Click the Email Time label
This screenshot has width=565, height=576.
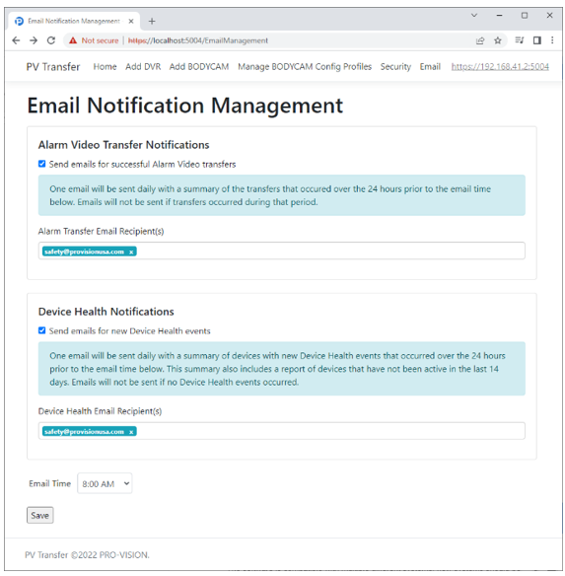[x=49, y=483]
